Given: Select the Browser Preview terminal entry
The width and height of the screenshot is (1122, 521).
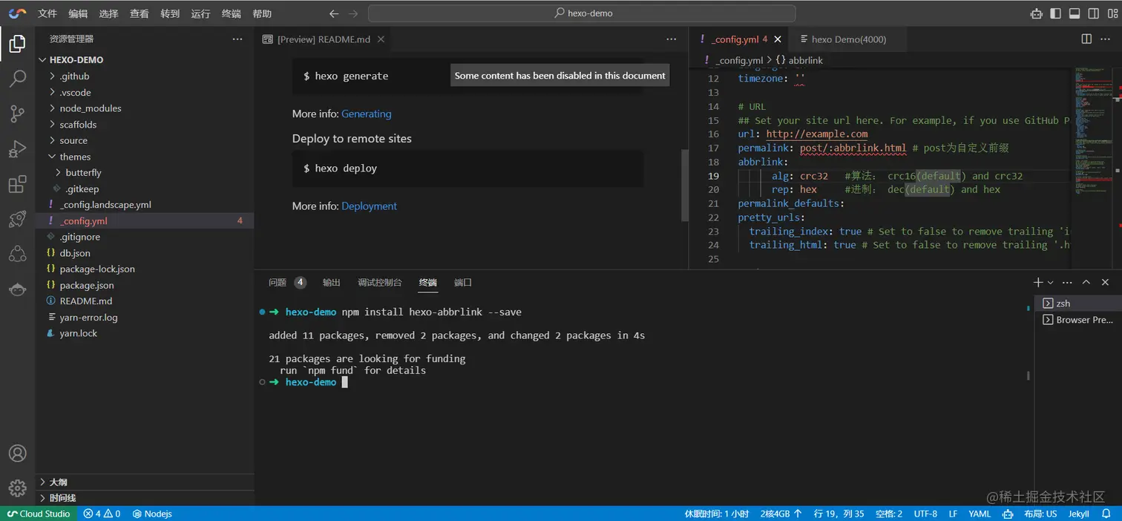Looking at the screenshot, I should [1078, 320].
